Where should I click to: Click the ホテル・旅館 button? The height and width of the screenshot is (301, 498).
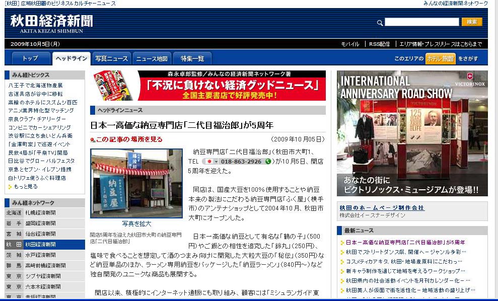[x=440, y=59]
